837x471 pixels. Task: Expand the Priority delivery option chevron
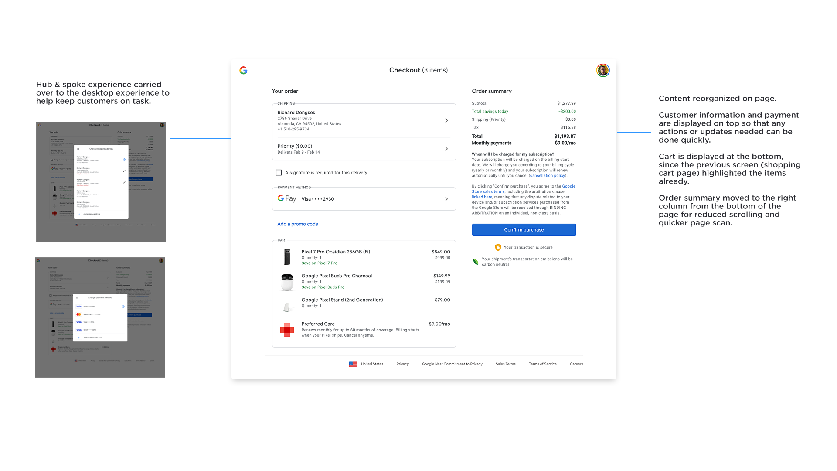446,149
